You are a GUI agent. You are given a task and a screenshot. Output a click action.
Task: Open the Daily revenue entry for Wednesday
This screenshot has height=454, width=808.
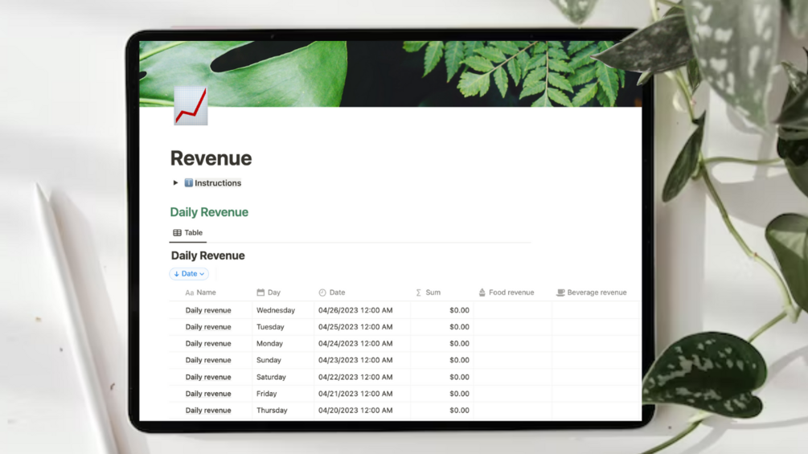coord(208,310)
